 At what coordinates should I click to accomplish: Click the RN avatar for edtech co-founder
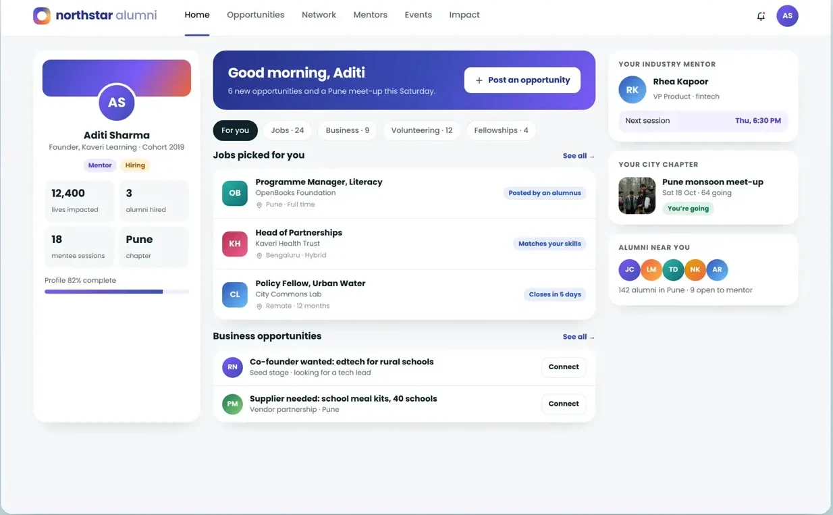[232, 367]
